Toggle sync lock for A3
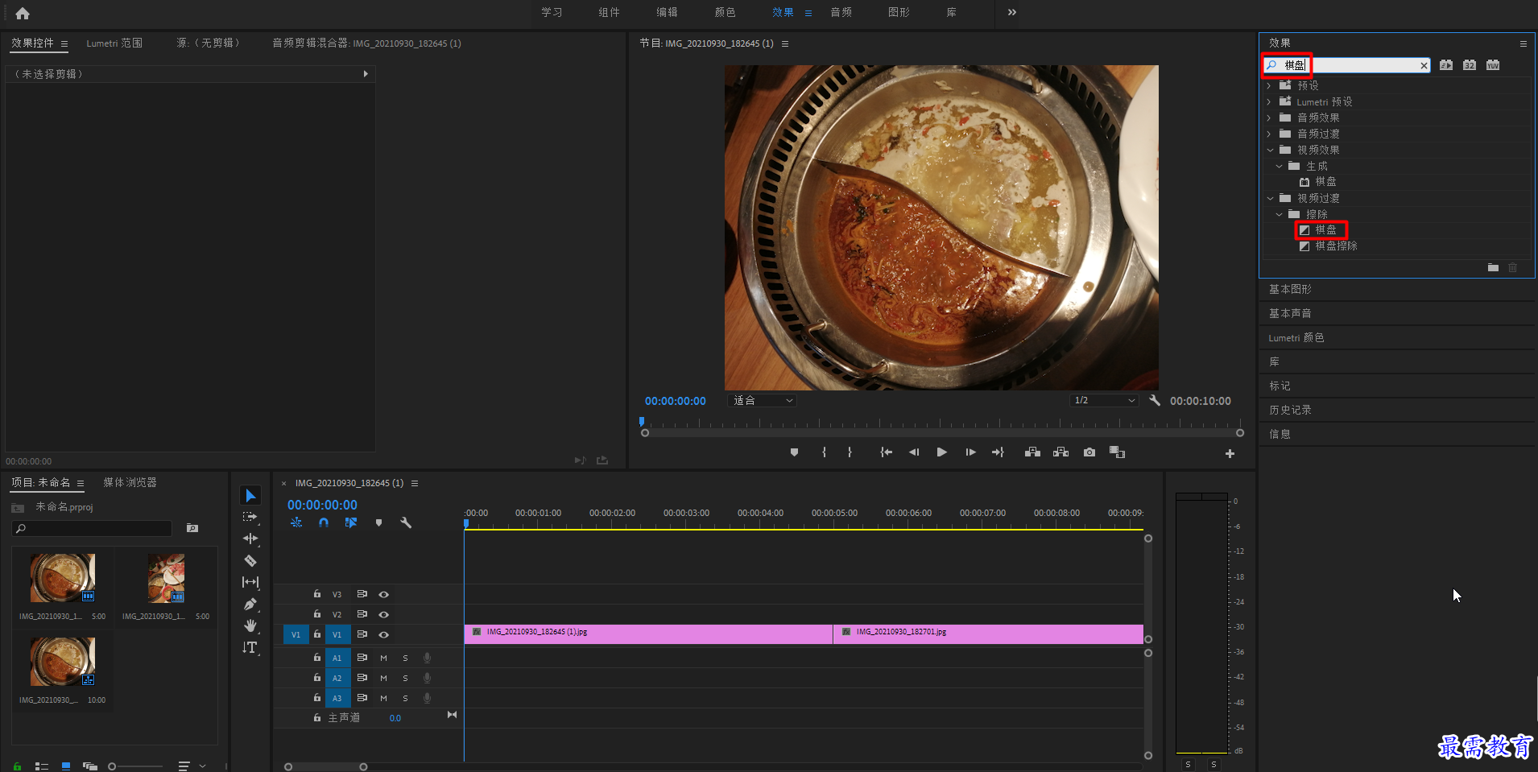The height and width of the screenshot is (772, 1538). (x=362, y=698)
